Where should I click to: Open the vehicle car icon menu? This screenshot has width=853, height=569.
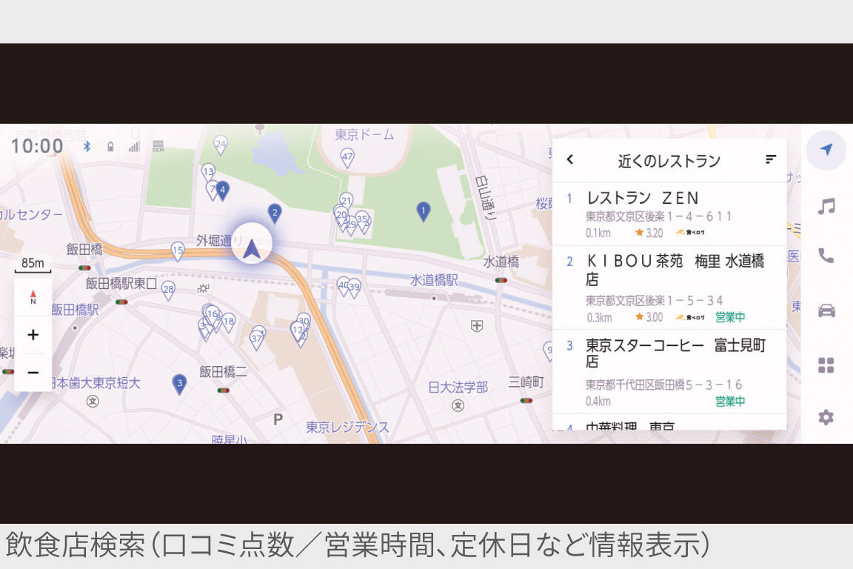coord(826,310)
